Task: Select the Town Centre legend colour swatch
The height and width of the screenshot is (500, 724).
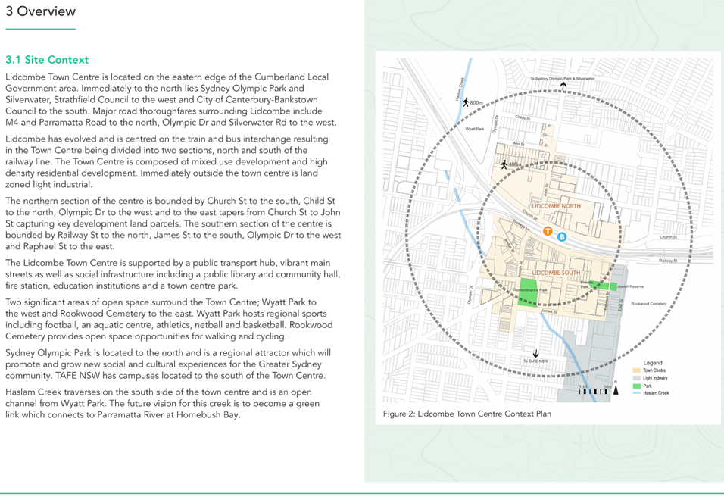Action: coord(637,370)
